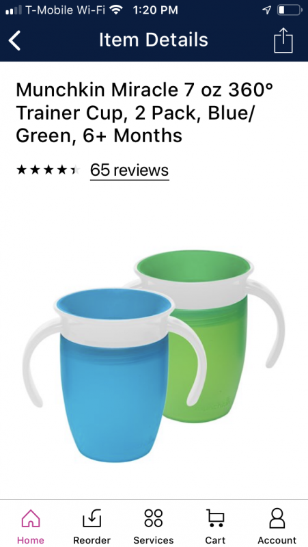Viewport: 308px width, 547px height.
Task: Open the Account person icon
Action: point(277,518)
